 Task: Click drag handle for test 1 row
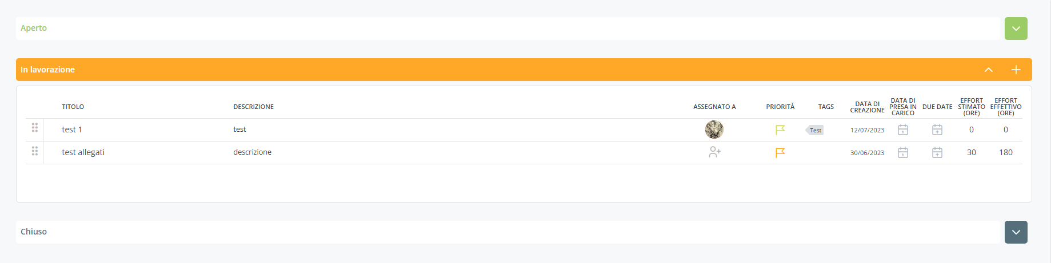pyautogui.click(x=35, y=128)
